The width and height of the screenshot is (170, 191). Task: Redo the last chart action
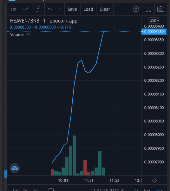[x=59, y=9]
